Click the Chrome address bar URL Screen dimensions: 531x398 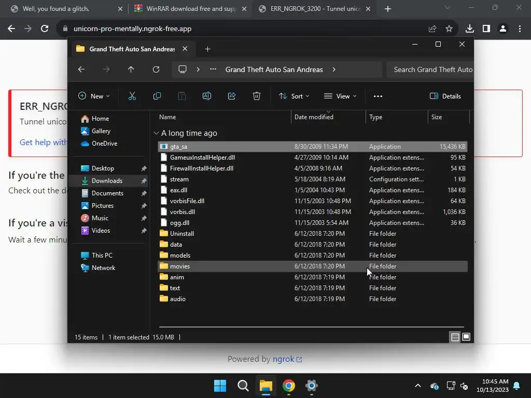pyautogui.click(x=132, y=29)
